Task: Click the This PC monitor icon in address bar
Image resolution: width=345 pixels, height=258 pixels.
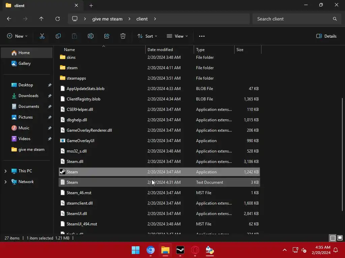Action: click(x=75, y=19)
